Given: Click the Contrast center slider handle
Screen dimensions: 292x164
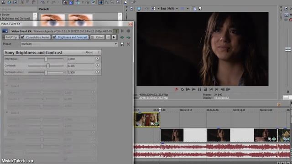Looking at the screenshot, I should point(46,72).
